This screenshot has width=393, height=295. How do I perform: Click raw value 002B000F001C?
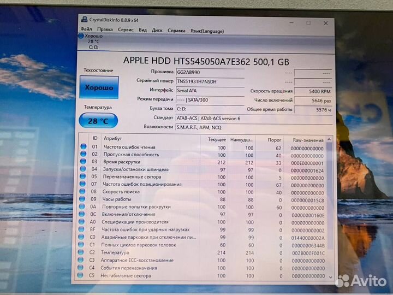(308, 253)
